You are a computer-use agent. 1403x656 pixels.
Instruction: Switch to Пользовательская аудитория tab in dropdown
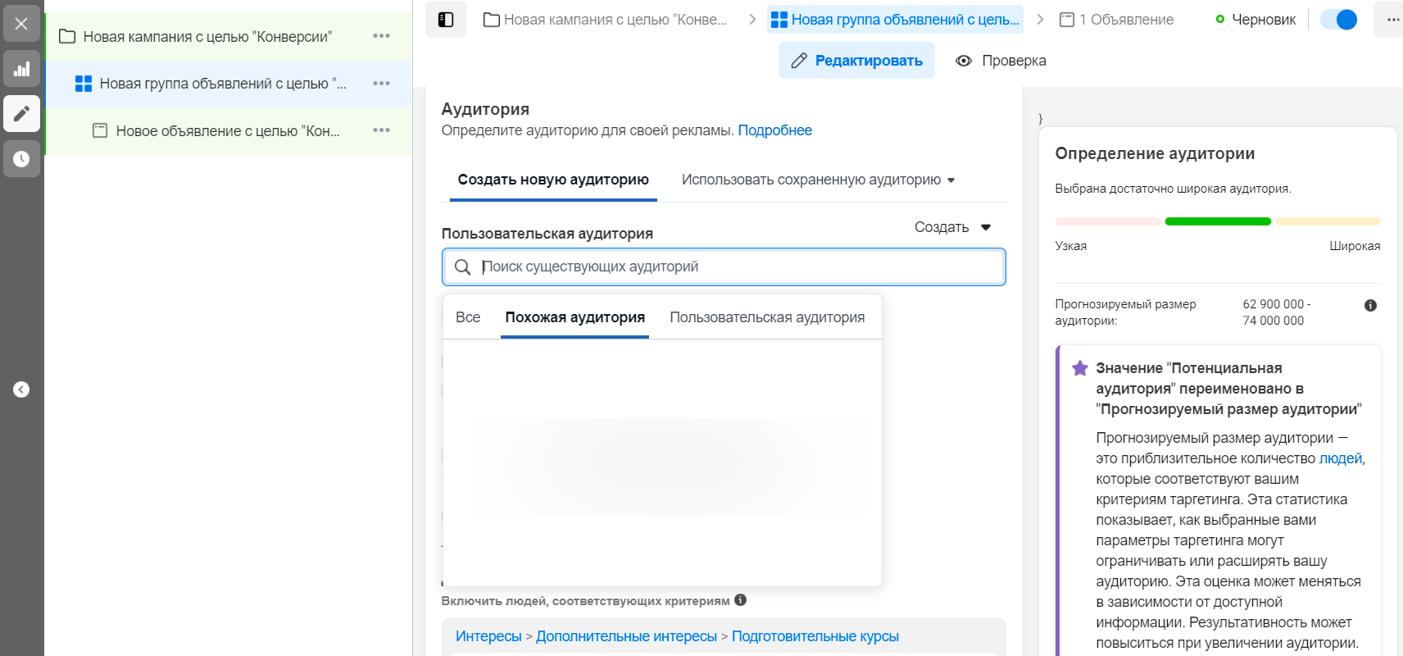767,317
